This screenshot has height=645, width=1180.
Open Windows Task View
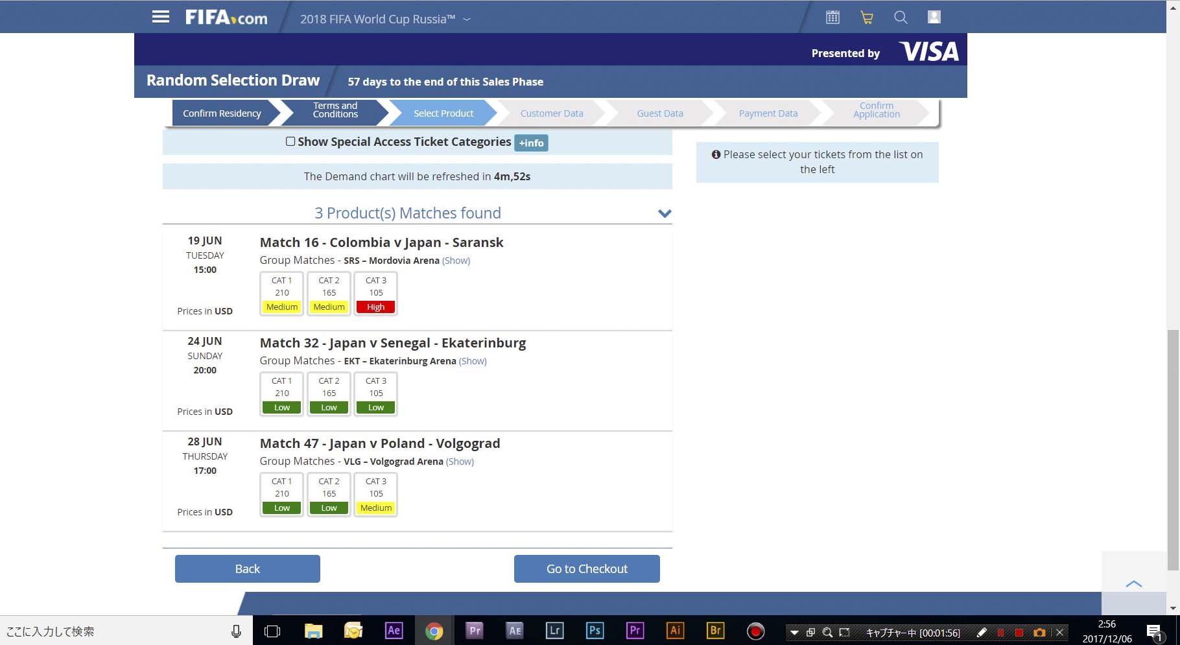(x=272, y=631)
